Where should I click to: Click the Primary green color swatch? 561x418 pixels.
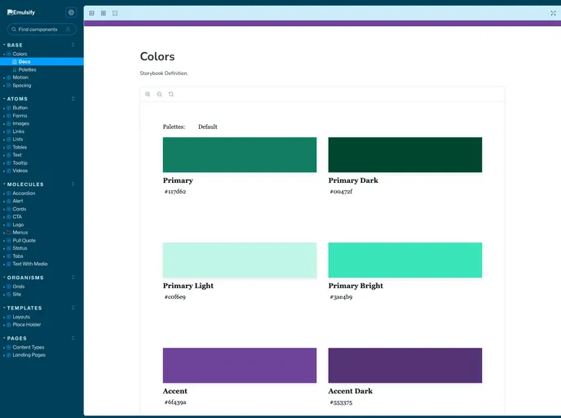tap(240, 155)
